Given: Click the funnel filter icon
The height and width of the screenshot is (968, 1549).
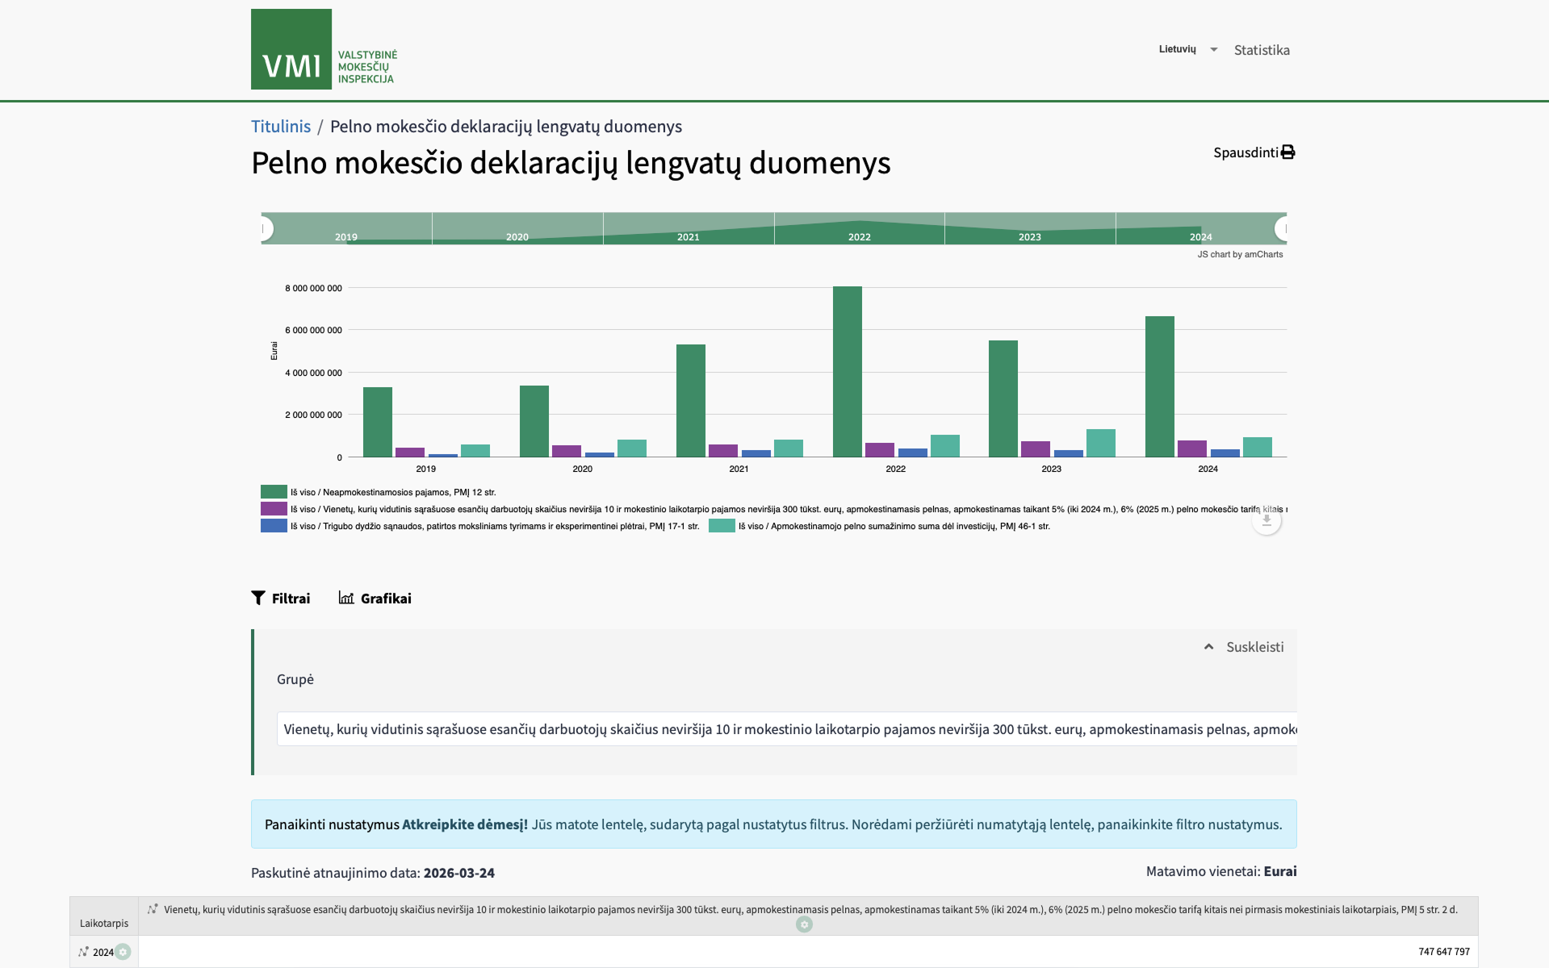Looking at the screenshot, I should point(258,598).
